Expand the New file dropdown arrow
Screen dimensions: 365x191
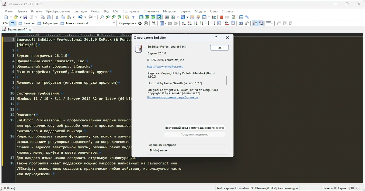click(x=11, y=17)
